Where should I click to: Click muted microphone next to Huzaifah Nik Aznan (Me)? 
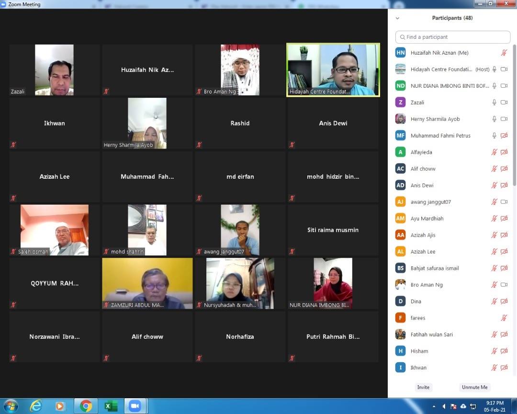[504, 53]
